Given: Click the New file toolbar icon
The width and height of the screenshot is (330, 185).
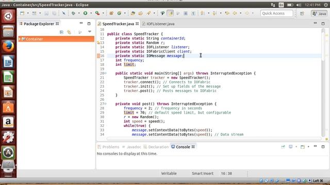Looking at the screenshot, I should pos(22,13).
